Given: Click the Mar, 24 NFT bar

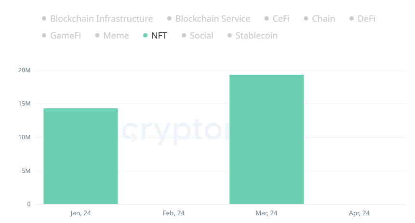Looking at the screenshot, I should click(x=267, y=140).
